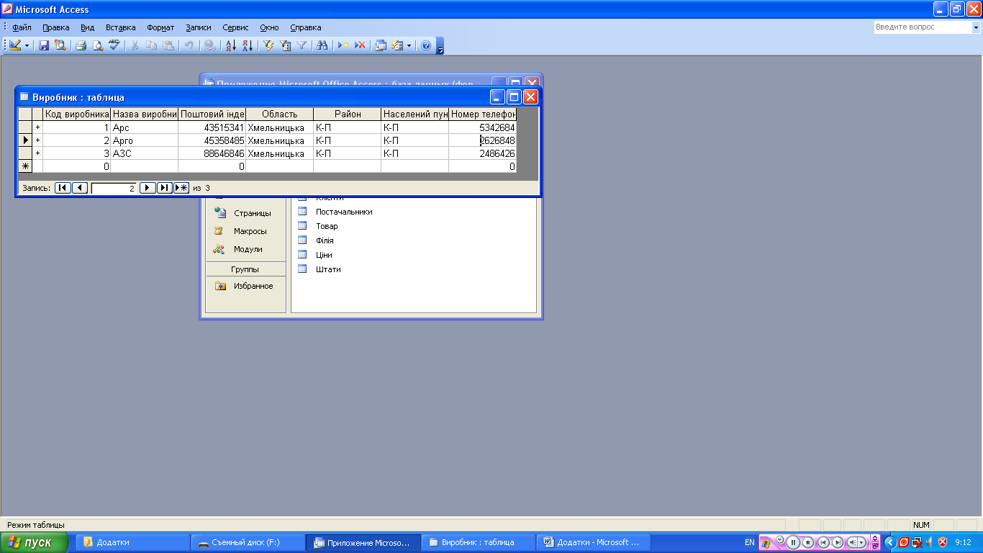The height and width of the screenshot is (553, 983).
Task: Open Microsoft Access Help question icon
Action: [425, 45]
